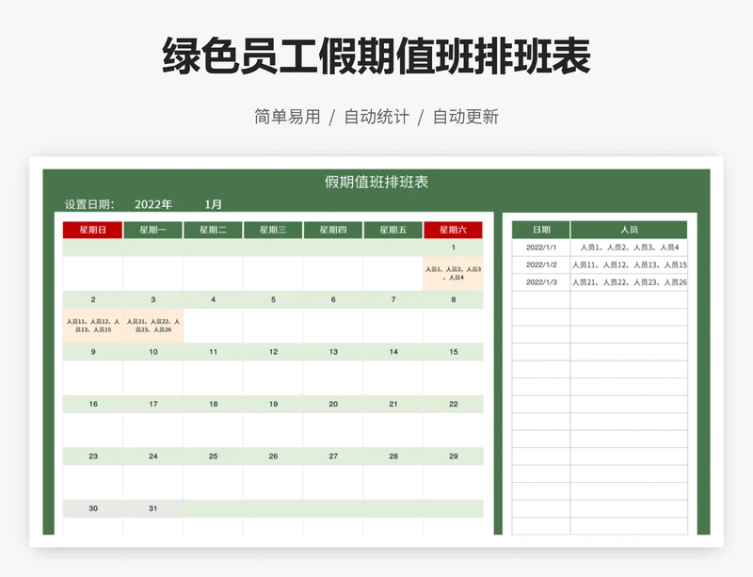The height and width of the screenshot is (577, 753).
Task: Click calendar date 31 cell
Action: (x=152, y=509)
